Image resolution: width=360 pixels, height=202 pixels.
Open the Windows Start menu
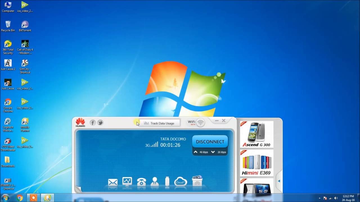[5, 198]
